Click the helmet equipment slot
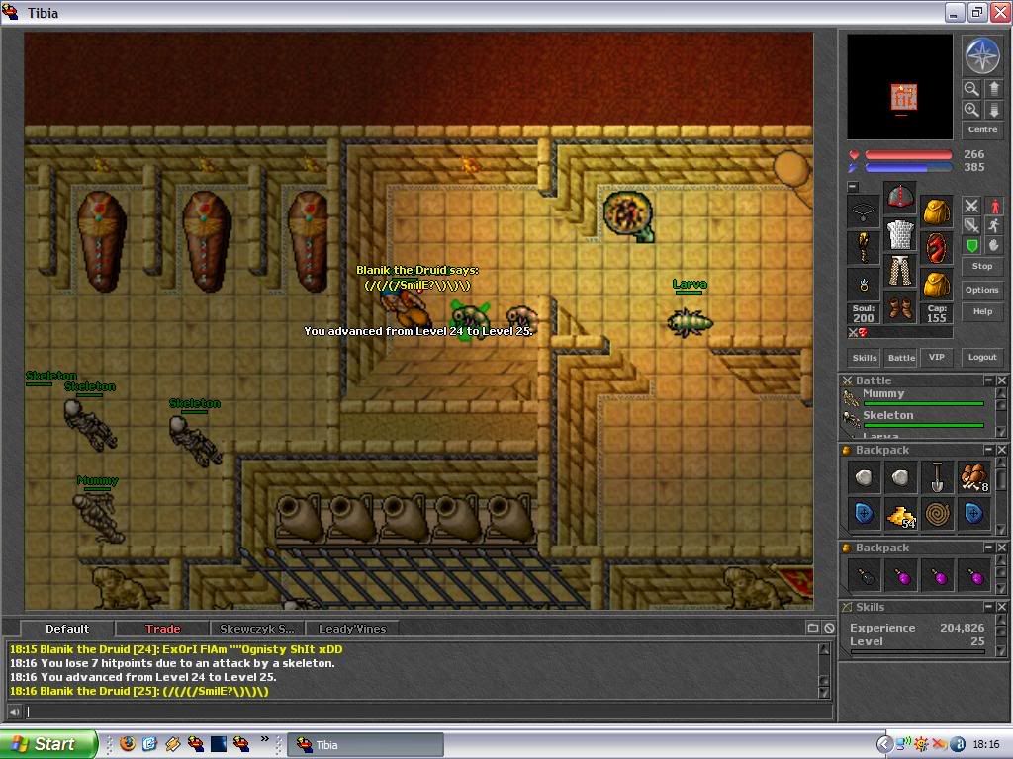1013x759 pixels. [x=900, y=197]
